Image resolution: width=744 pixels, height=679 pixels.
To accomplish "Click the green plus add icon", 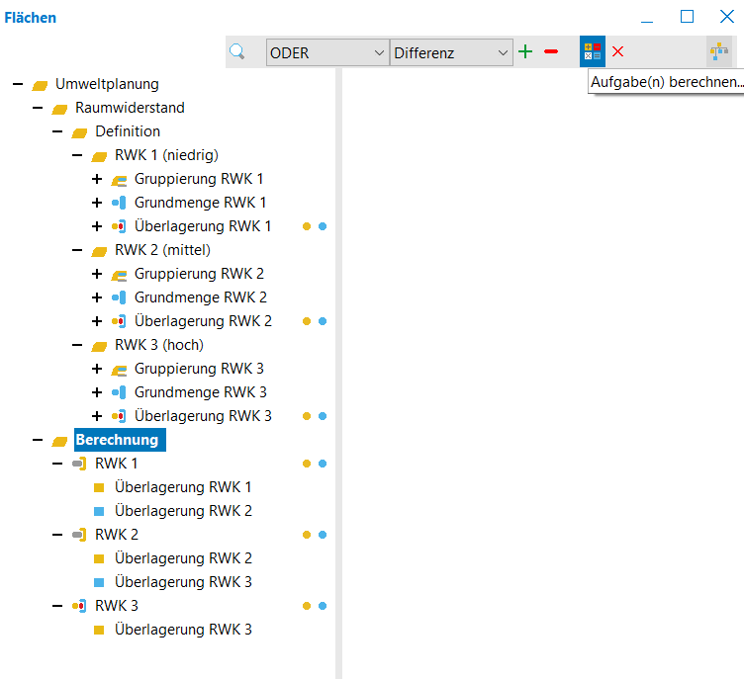I will click(525, 51).
